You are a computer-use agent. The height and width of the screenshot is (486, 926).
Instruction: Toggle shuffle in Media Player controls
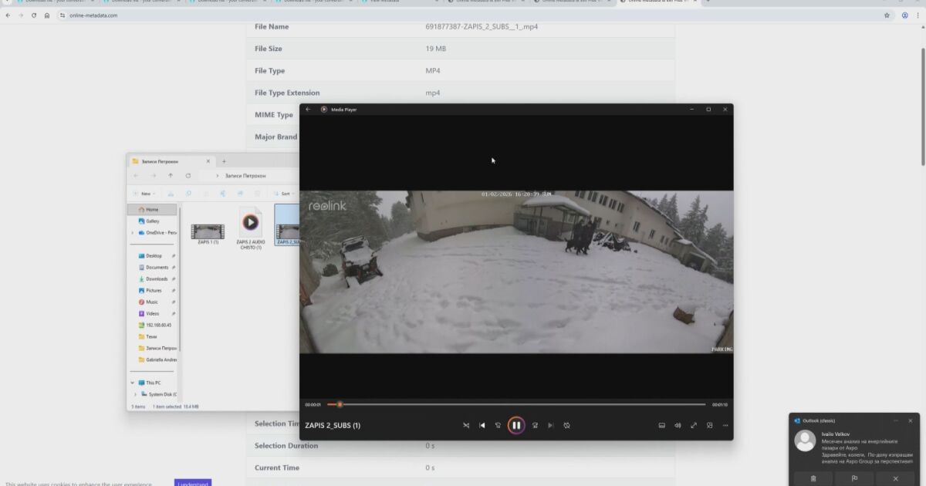click(x=466, y=425)
